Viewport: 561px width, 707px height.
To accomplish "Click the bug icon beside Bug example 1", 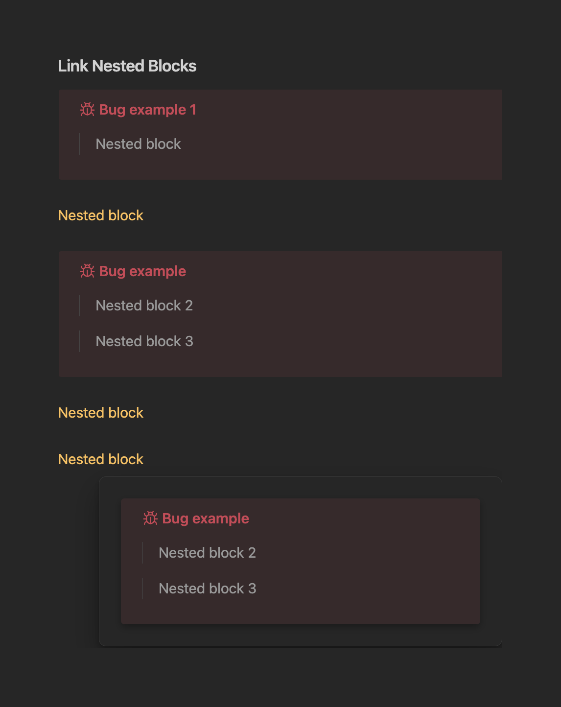I will 87,109.
